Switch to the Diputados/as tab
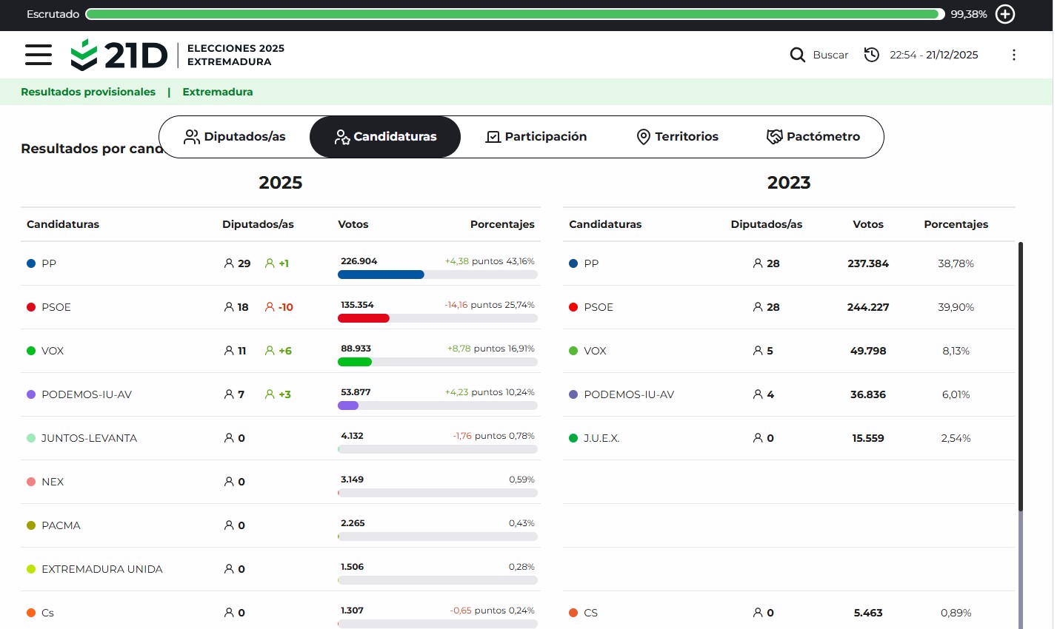The height and width of the screenshot is (629, 1060). (235, 137)
